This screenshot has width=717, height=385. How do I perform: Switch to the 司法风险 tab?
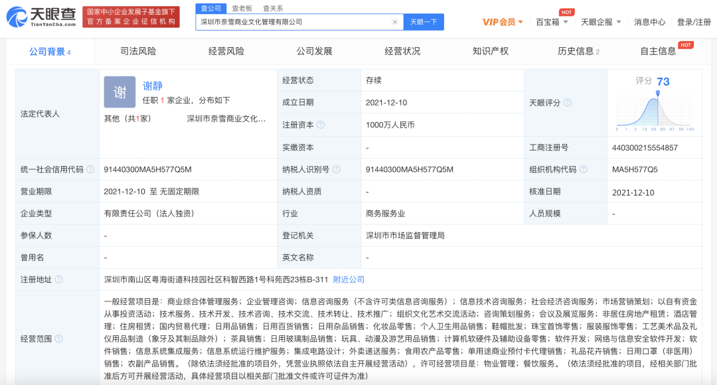pyautogui.click(x=138, y=51)
